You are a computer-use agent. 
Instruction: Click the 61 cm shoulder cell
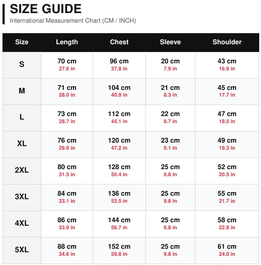click(x=227, y=250)
